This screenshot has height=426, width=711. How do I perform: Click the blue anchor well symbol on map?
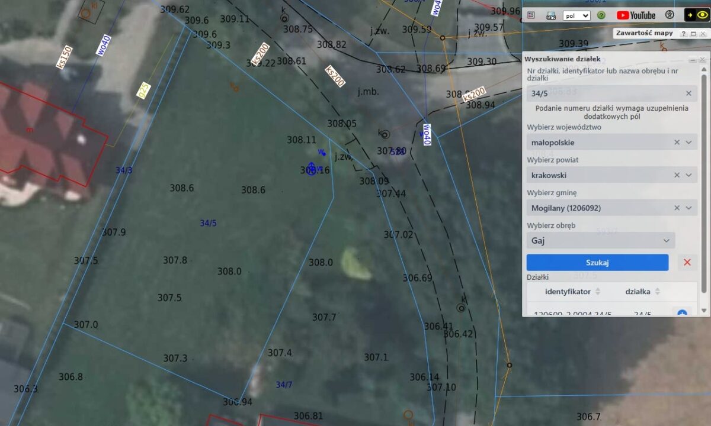311,169
